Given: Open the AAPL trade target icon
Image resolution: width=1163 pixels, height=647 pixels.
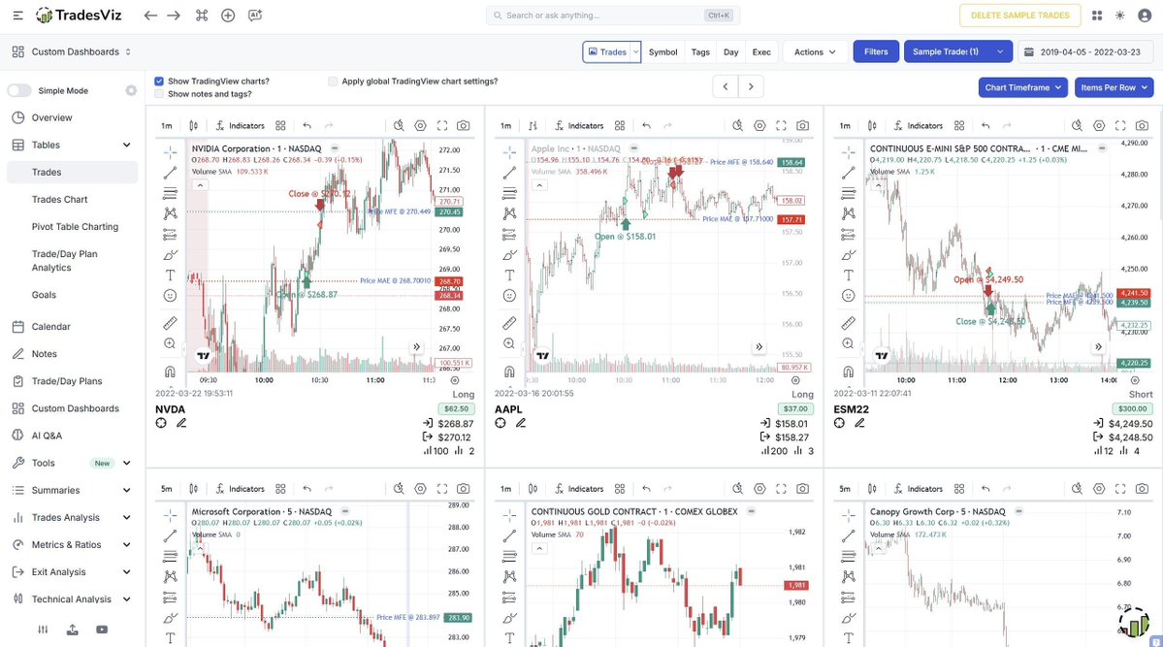Looking at the screenshot, I should [501, 423].
